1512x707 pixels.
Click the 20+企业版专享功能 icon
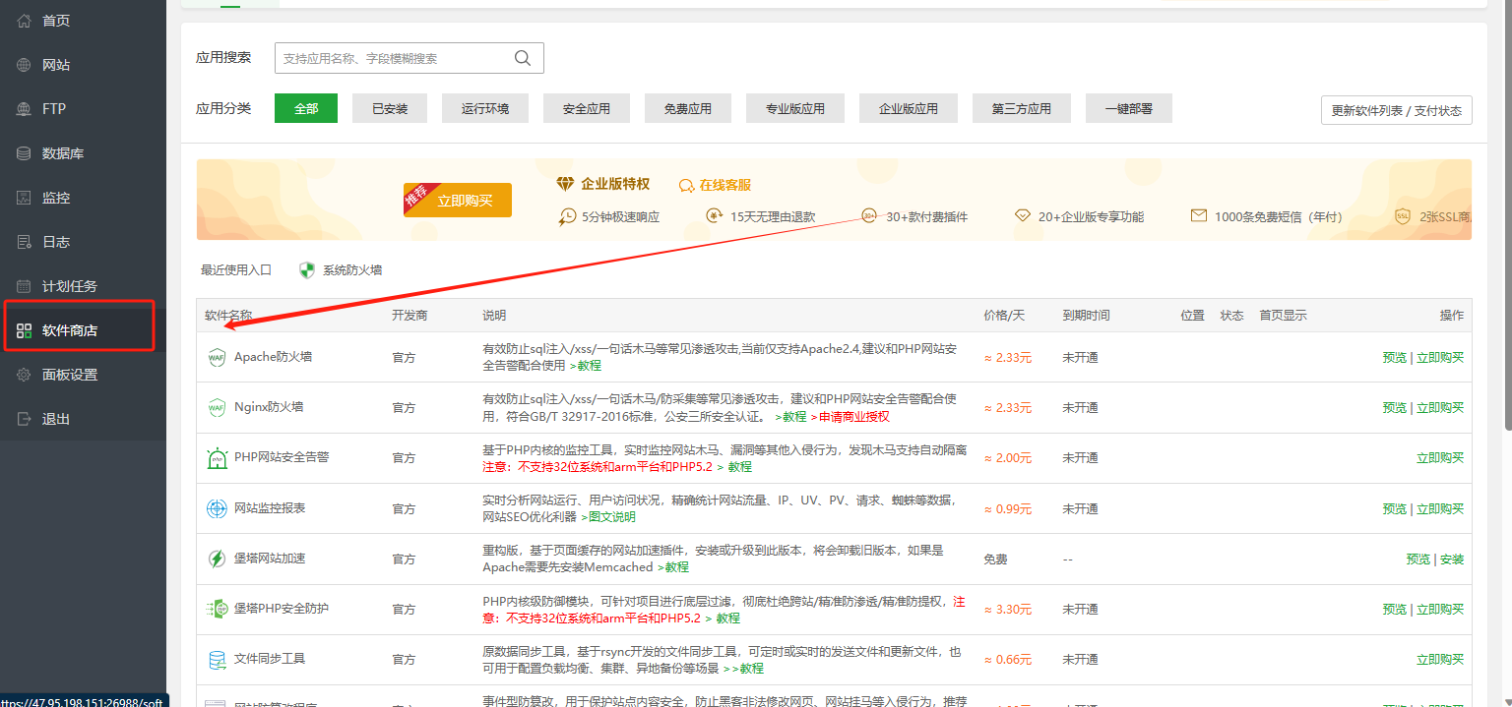pos(1022,216)
